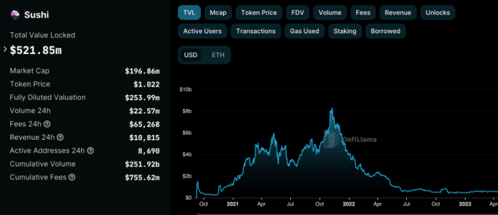Select USD as chart denomination

coord(191,55)
